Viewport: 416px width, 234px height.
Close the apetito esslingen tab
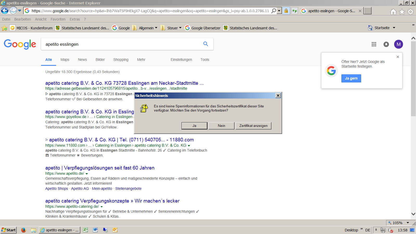(x=360, y=11)
